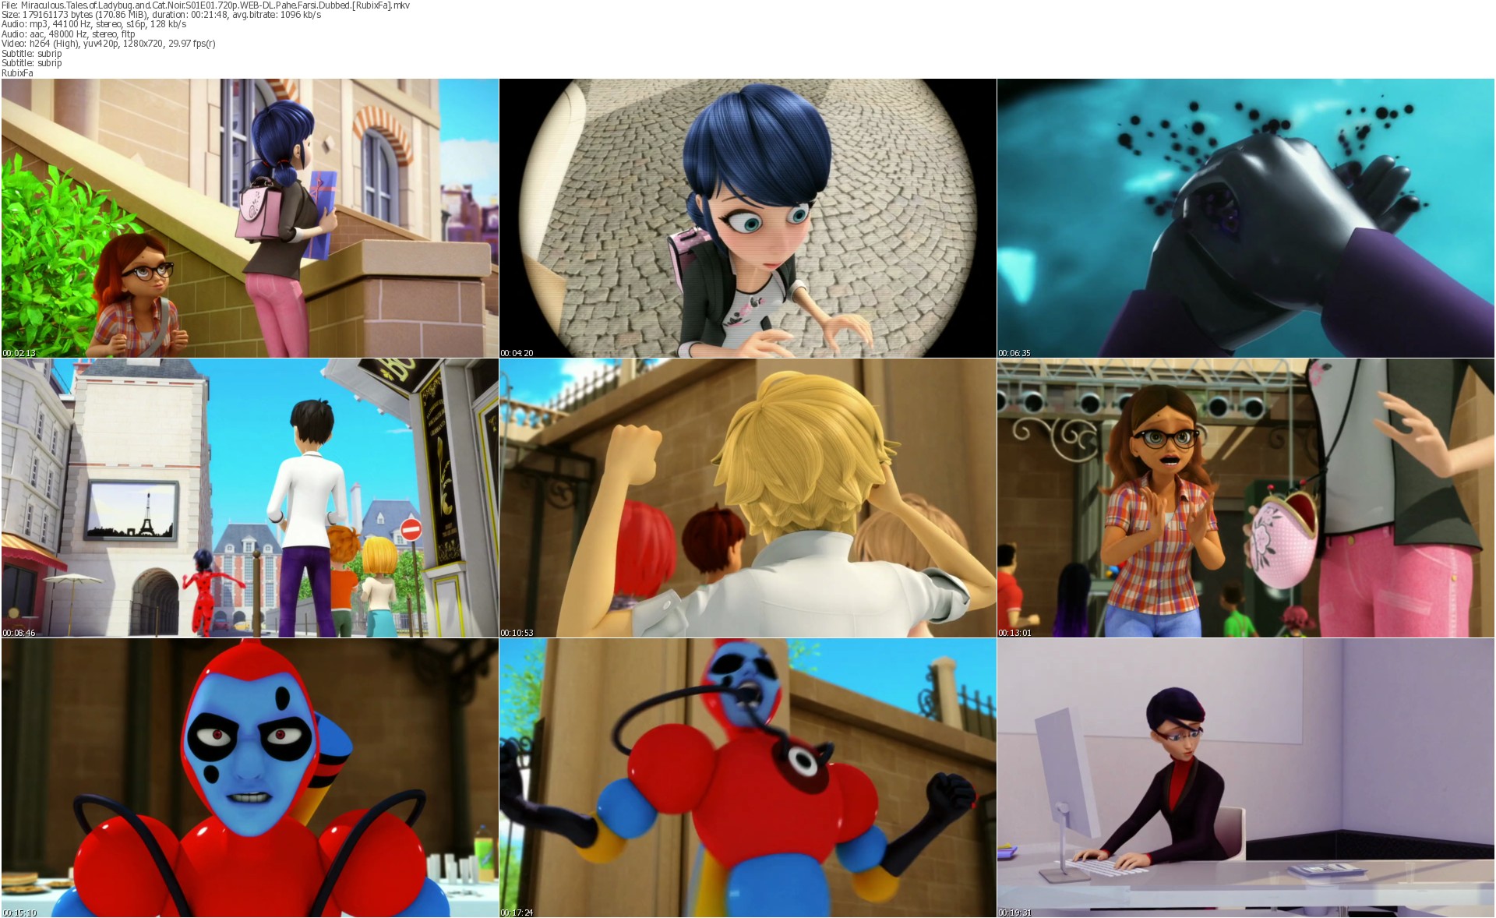The width and height of the screenshot is (1496, 918).
Task: Select the street frame with the Eiffel Tower billboard
Action: pyautogui.click(x=250, y=498)
